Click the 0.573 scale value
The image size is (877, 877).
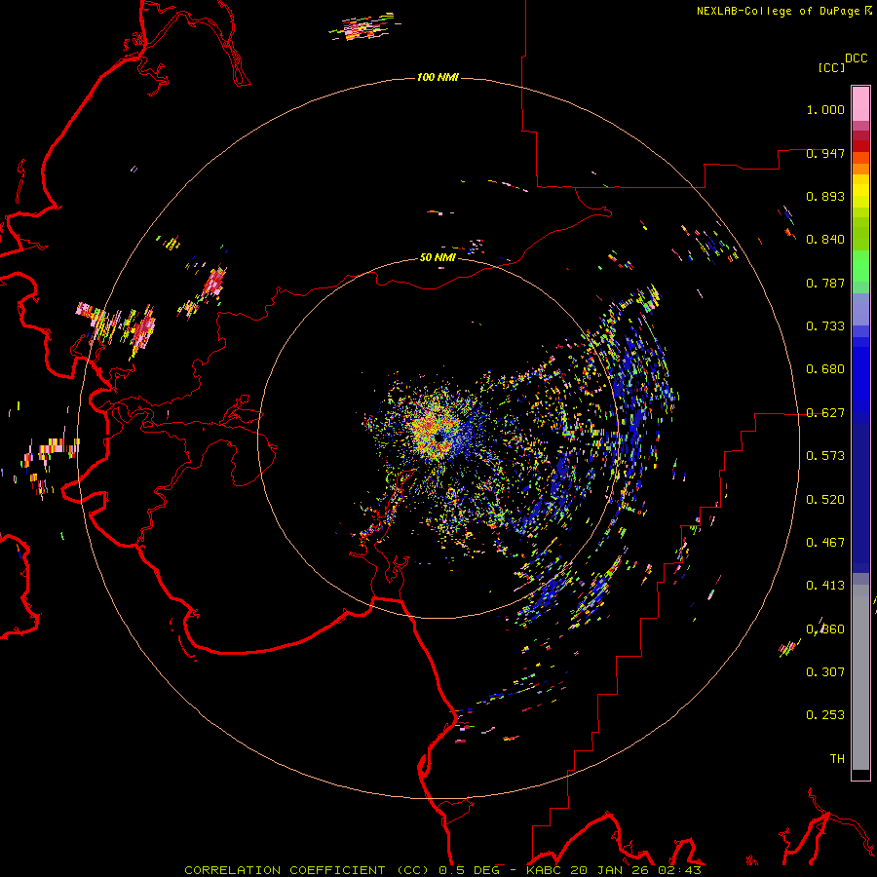(825, 456)
